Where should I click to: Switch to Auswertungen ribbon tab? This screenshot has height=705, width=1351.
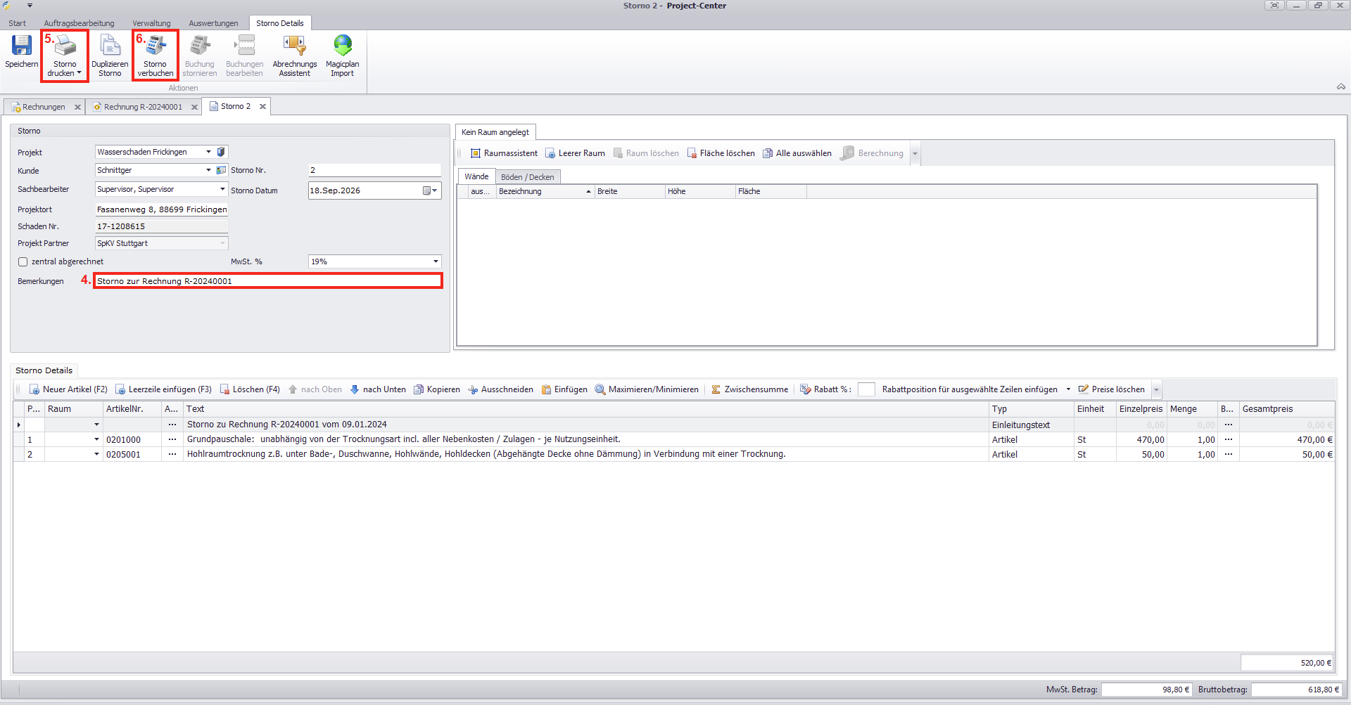pos(213,23)
